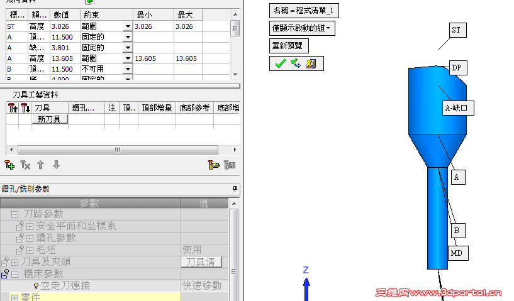The width and height of the screenshot is (514, 301).
Task: Open constraint dropdown in 13.605 row
Action: 128,58
